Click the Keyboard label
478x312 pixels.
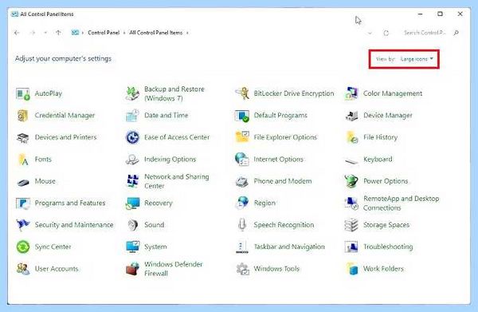[x=378, y=160]
